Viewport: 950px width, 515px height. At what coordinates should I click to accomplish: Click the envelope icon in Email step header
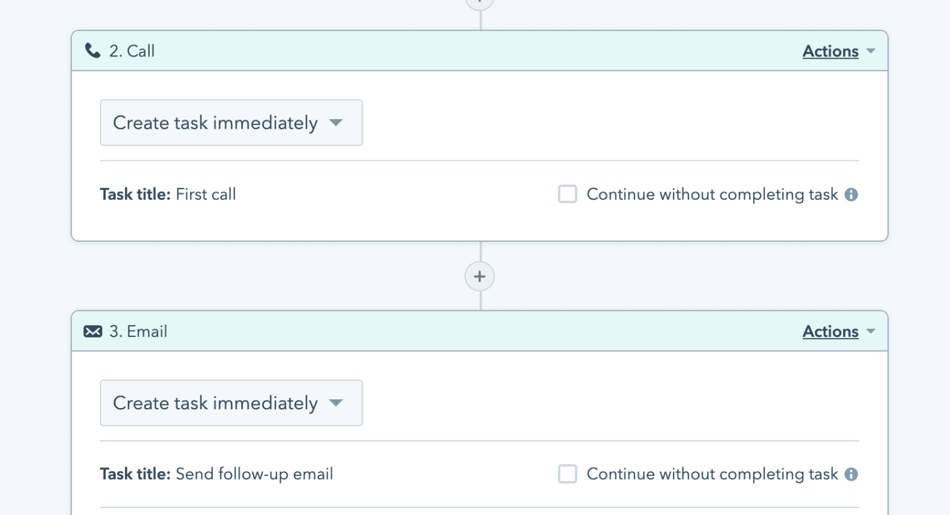click(93, 331)
